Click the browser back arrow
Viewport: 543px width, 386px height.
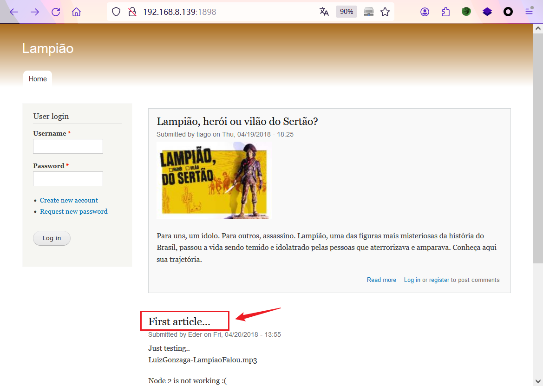[x=14, y=12]
